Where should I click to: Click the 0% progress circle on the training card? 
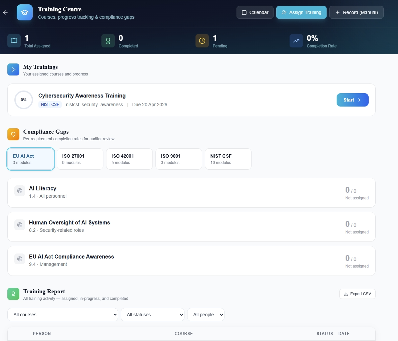click(x=24, y=100)
